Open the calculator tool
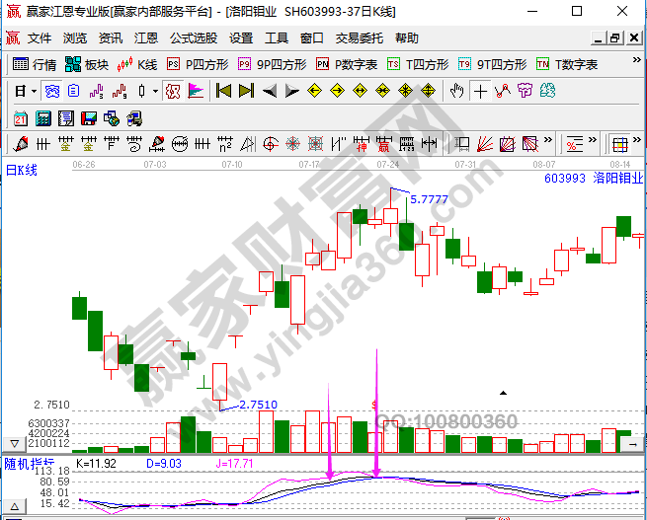Image resolution: width=647 pixels, height=520 pixels. coord(42,118)
